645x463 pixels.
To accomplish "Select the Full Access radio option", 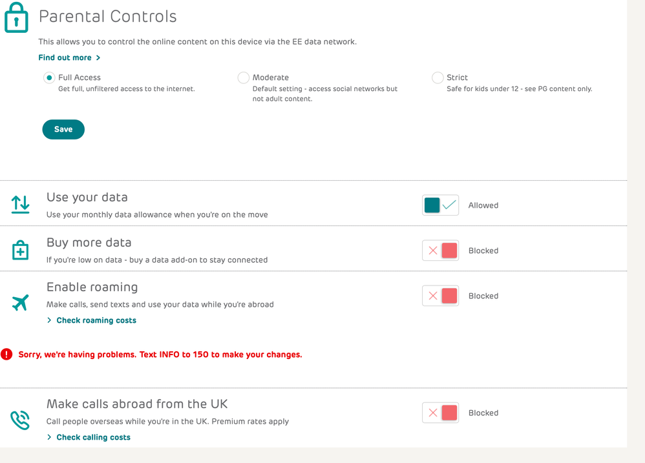I will (x=49, y=77).
